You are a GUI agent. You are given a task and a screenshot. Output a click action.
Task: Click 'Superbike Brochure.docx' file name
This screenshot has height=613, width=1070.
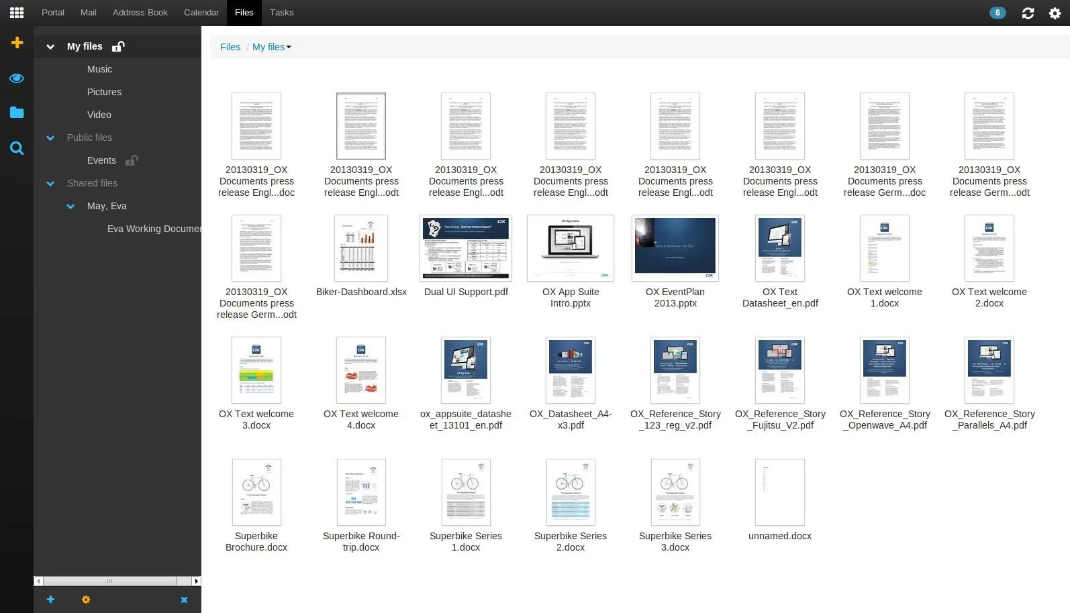[x=256, y=542]
